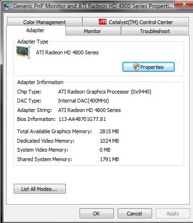
Task: Click List All Modes button
Action: 40,189
